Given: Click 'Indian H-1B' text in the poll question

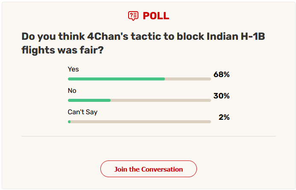Looking at the screenshot, I should (236, 36).
